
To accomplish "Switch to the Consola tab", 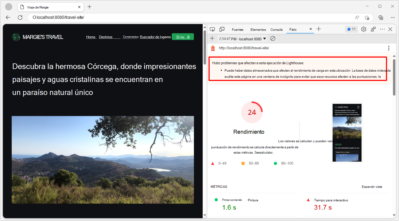I will [x=276, y=29].
